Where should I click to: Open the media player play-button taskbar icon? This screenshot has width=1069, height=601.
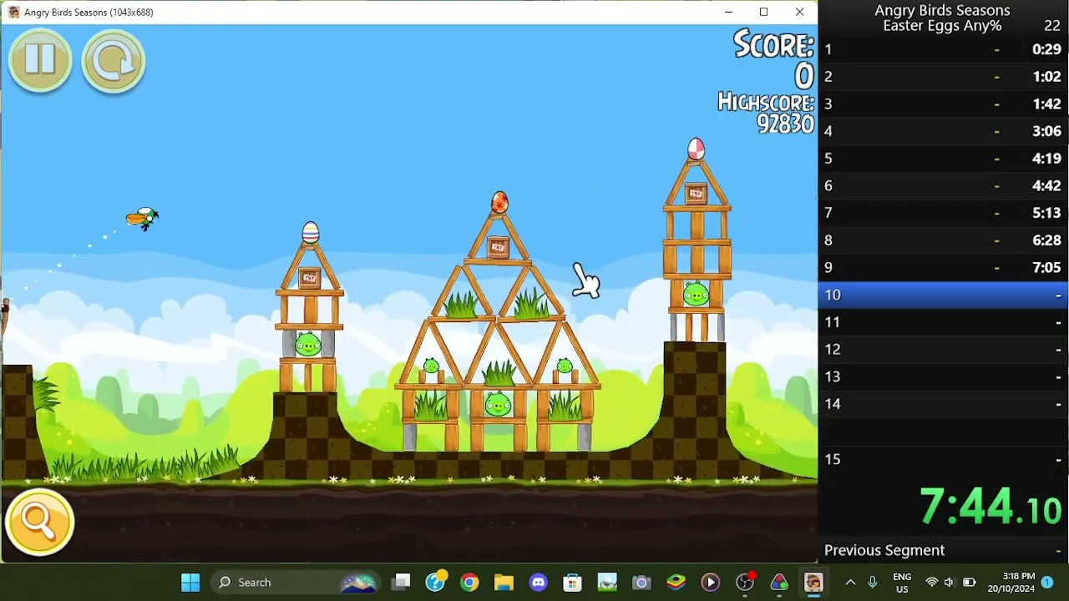click(710, 583)
